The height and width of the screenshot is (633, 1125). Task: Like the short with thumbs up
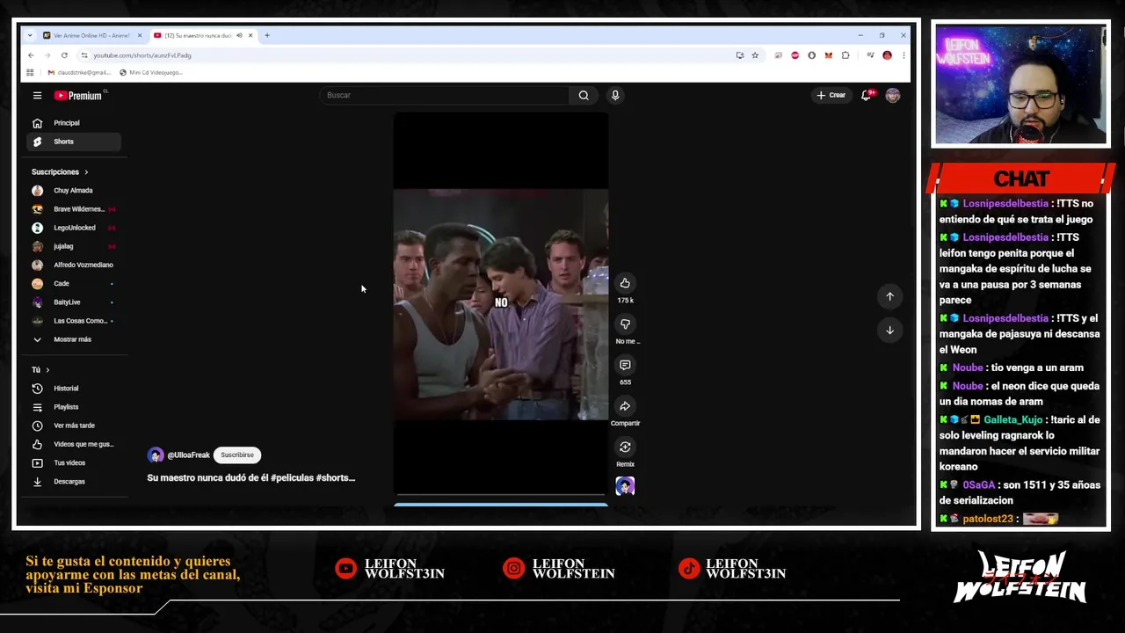click(x=625, y=283)
